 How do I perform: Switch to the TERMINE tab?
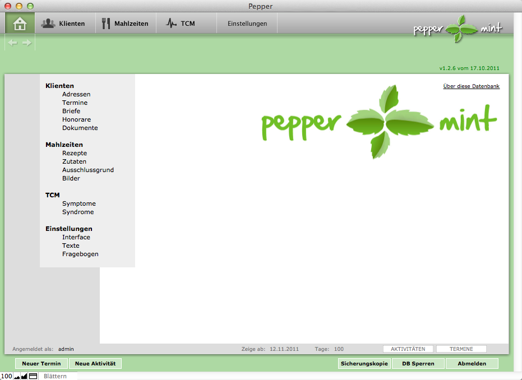point(461,349)
